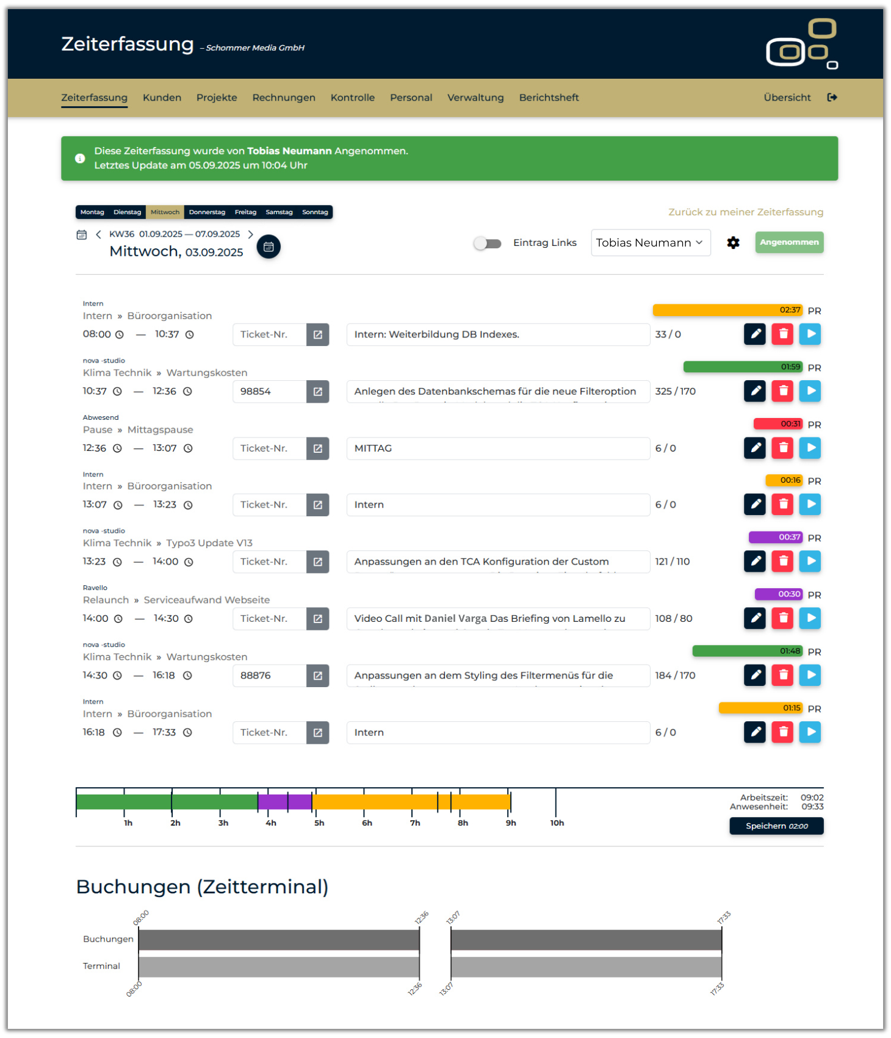Start timer for ticket 98854 entry

coord(810,391)
